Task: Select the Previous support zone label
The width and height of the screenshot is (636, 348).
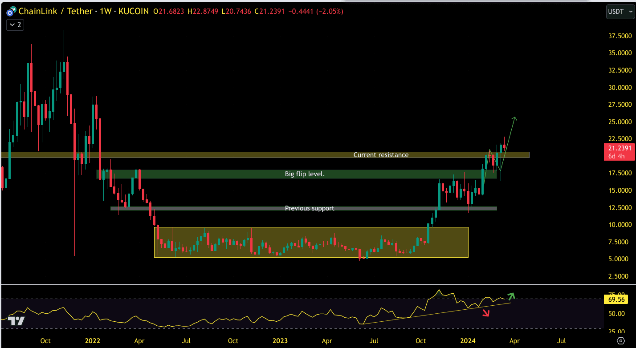Action: click(x=310, y=208)
